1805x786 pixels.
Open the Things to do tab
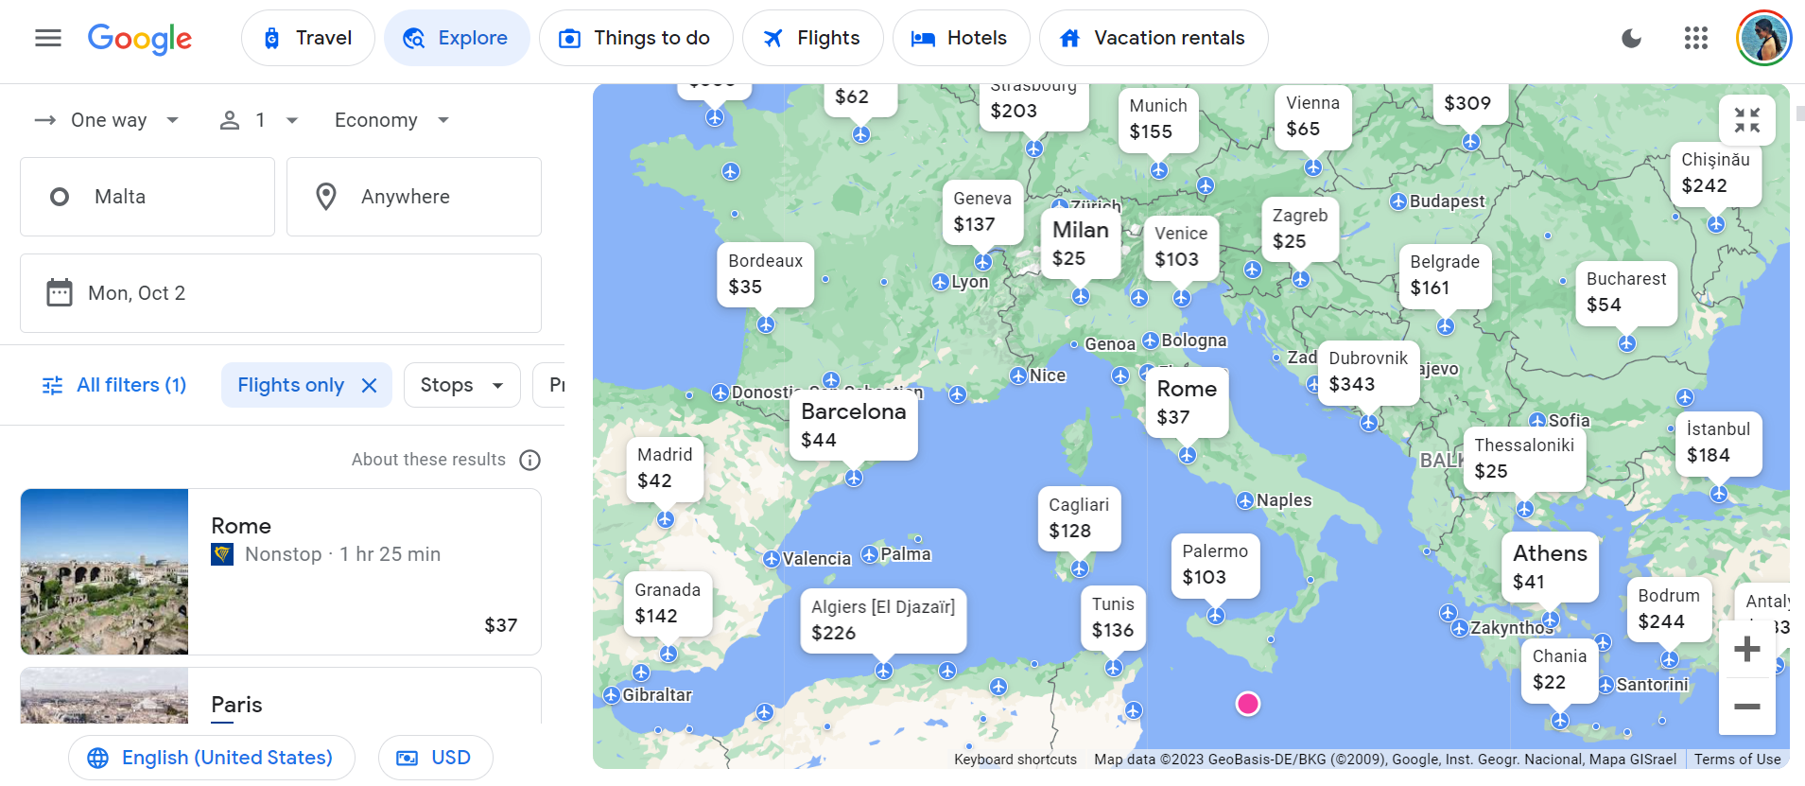pos(635,38)
